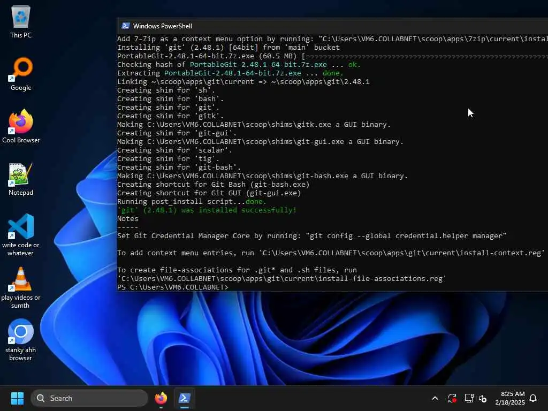The height and width of the screenshot is (411, 548).
Task: Open the notifications bell icon
Action: click(x=534, y=398)
